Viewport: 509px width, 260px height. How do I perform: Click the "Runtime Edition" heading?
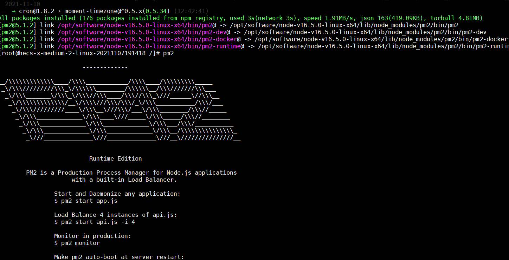[x=116, y=158]
